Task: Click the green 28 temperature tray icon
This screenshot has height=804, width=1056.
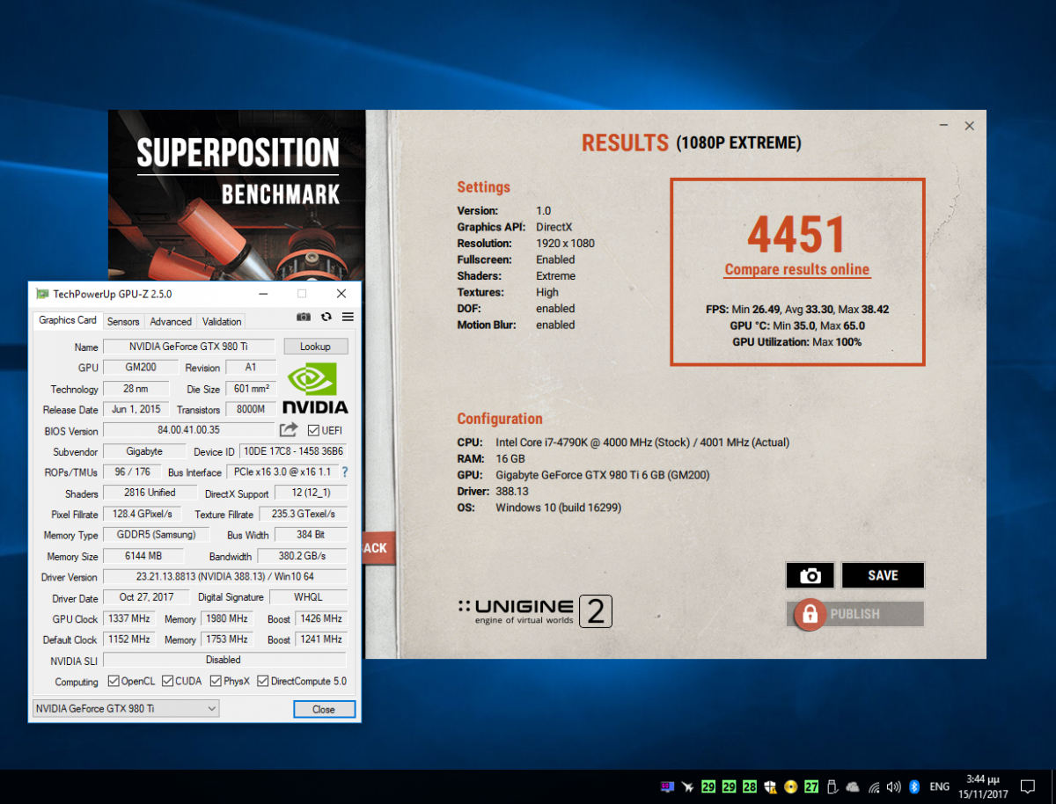Action: 750,786
